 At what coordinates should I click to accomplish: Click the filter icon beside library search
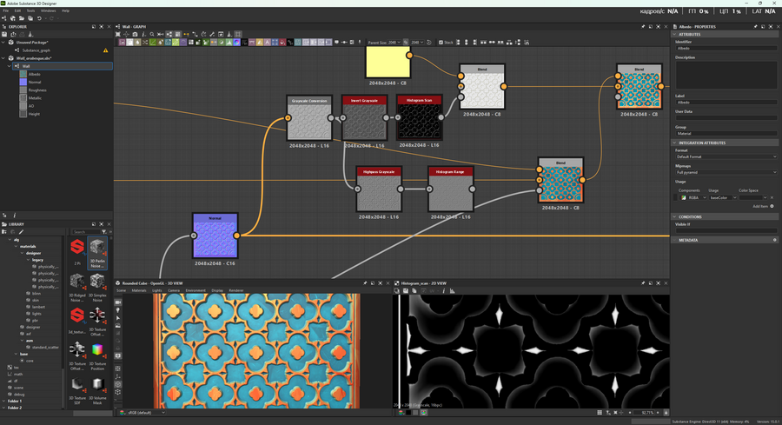(103, 232)
